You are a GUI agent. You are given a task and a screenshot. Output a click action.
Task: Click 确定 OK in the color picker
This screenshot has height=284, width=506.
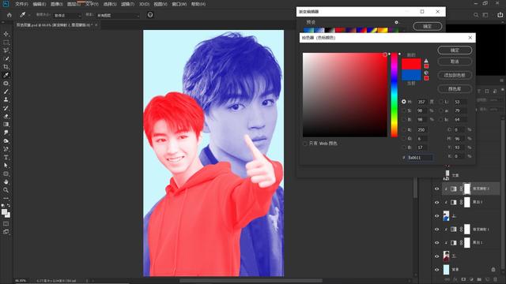point(455,50)
